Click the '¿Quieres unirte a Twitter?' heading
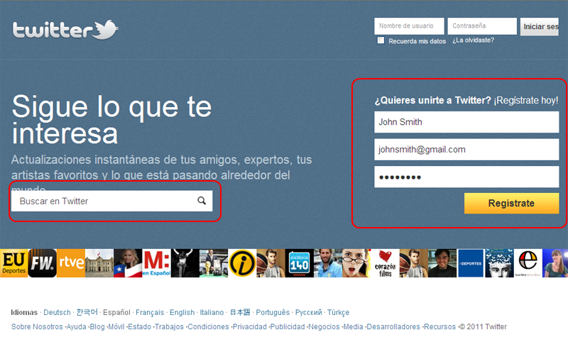568x337 pixels. [433, 100]
